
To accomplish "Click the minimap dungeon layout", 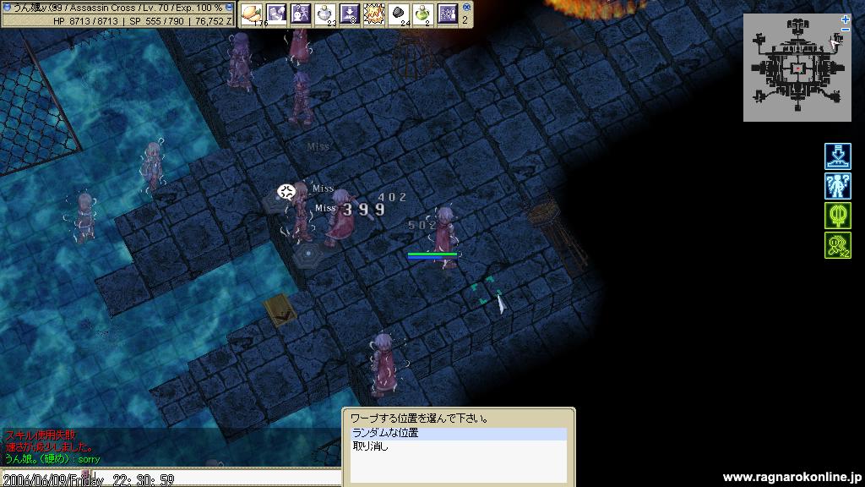I will pos(797,68).
